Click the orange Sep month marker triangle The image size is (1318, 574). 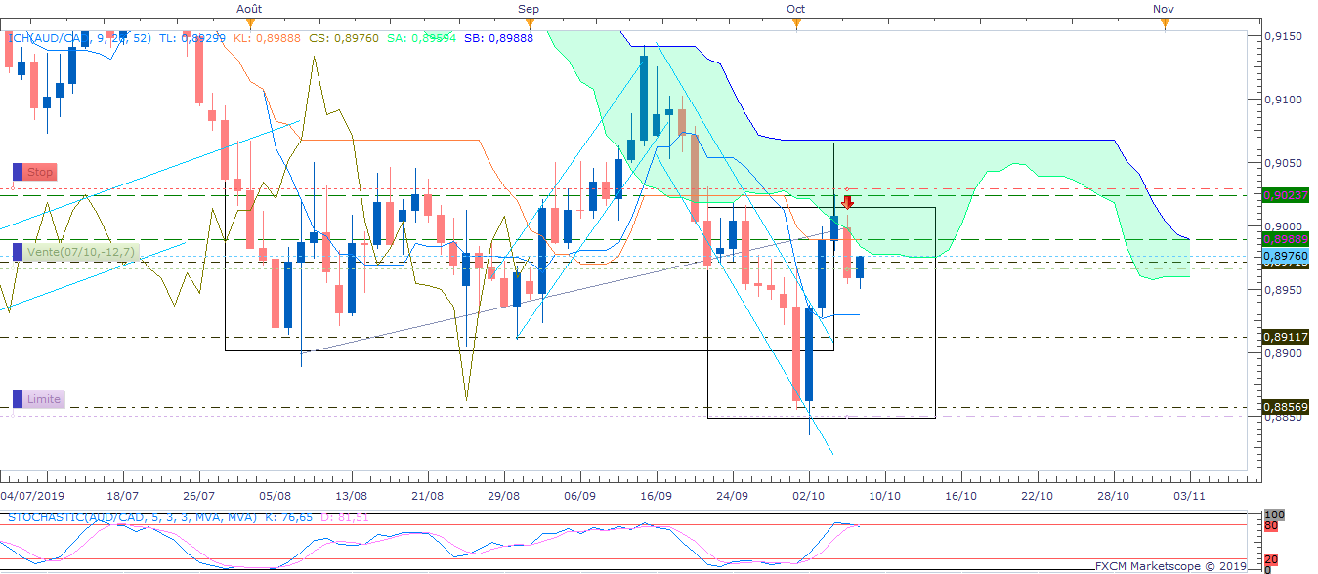pos(529,23)
